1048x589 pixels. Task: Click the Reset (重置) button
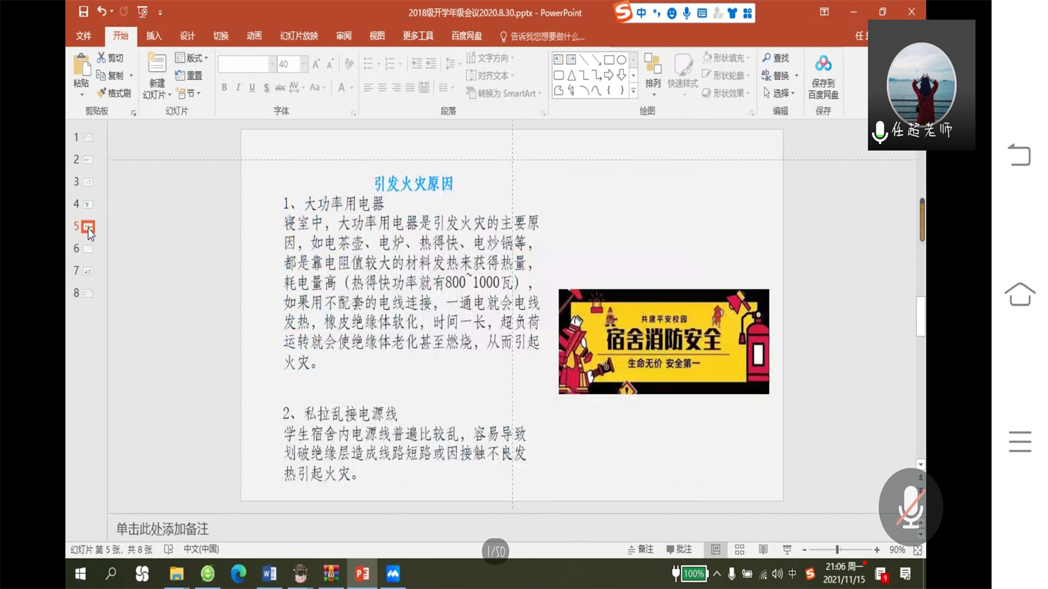click(189, 75)
